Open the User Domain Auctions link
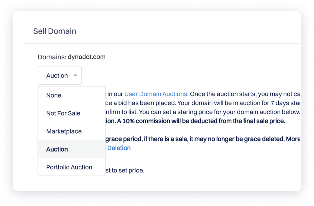314x206 pixels. 156,94
